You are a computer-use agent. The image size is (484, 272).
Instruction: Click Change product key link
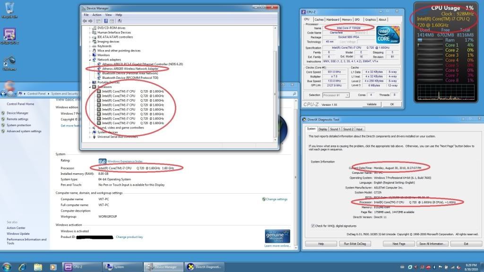[130, 237]
